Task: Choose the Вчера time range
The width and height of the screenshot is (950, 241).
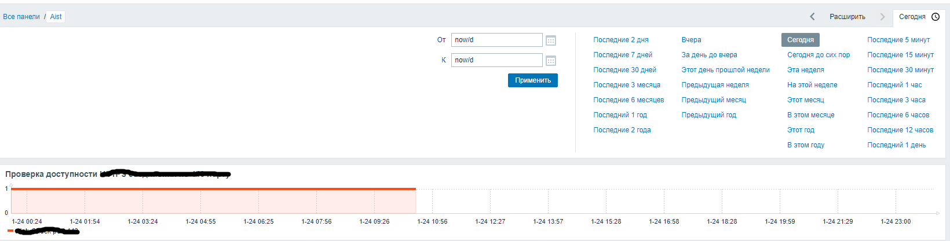Action: point(691,40)
